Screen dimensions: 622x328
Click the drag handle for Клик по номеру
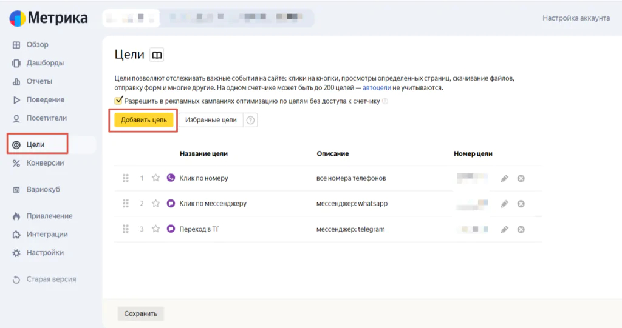(x=126, y=178)
